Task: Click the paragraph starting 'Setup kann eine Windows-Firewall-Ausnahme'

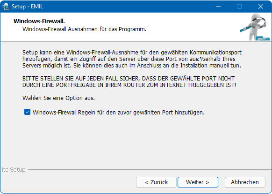Action: (132, 59)
